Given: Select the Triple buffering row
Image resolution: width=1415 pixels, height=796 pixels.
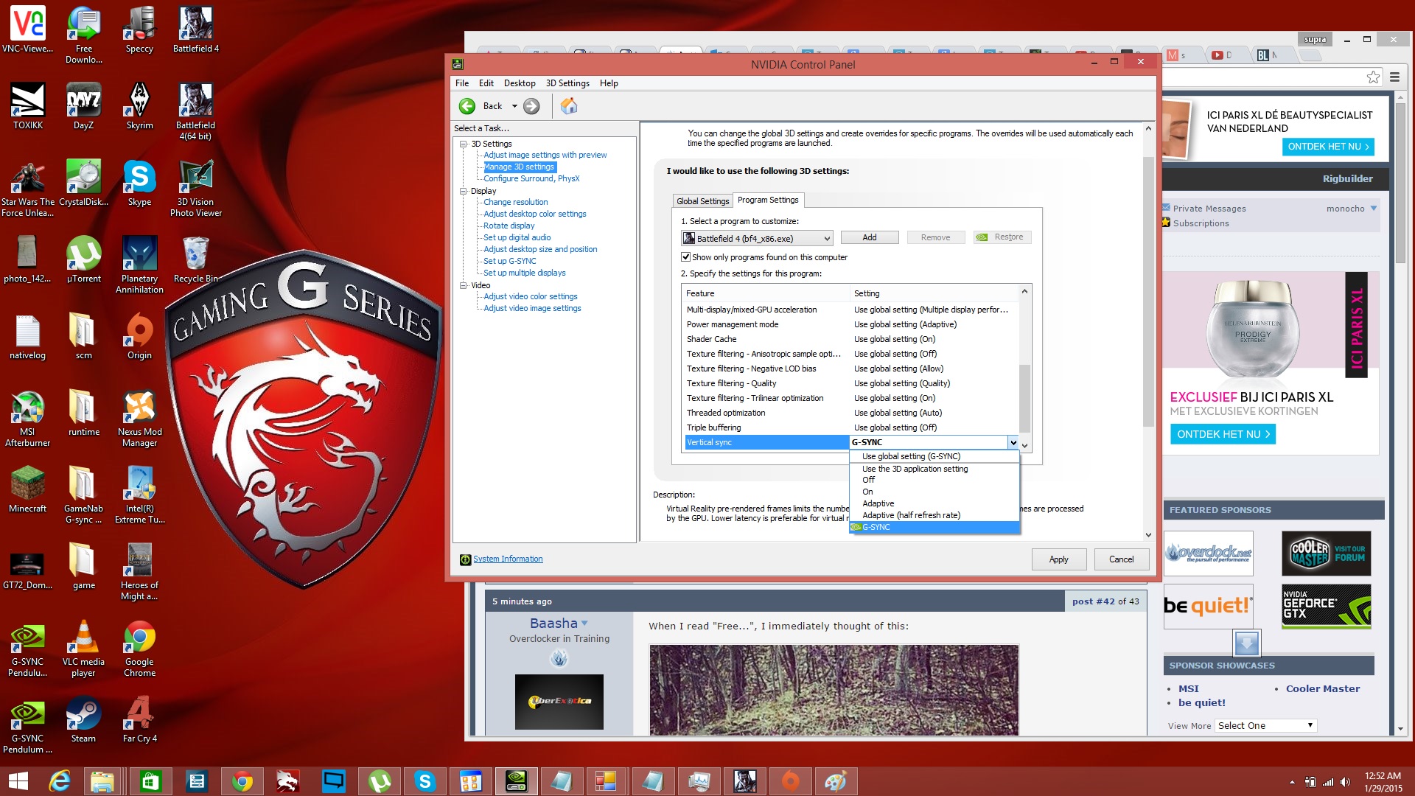Looking at the screenshot, I should [850, 427].
